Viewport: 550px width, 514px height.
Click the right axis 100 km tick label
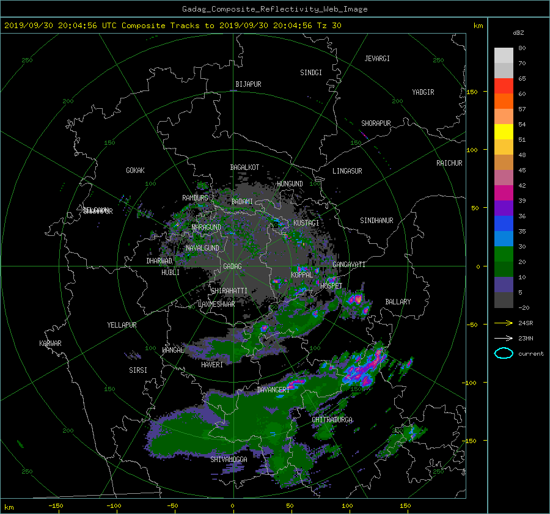pyautogui.click(x=472, y=150)
